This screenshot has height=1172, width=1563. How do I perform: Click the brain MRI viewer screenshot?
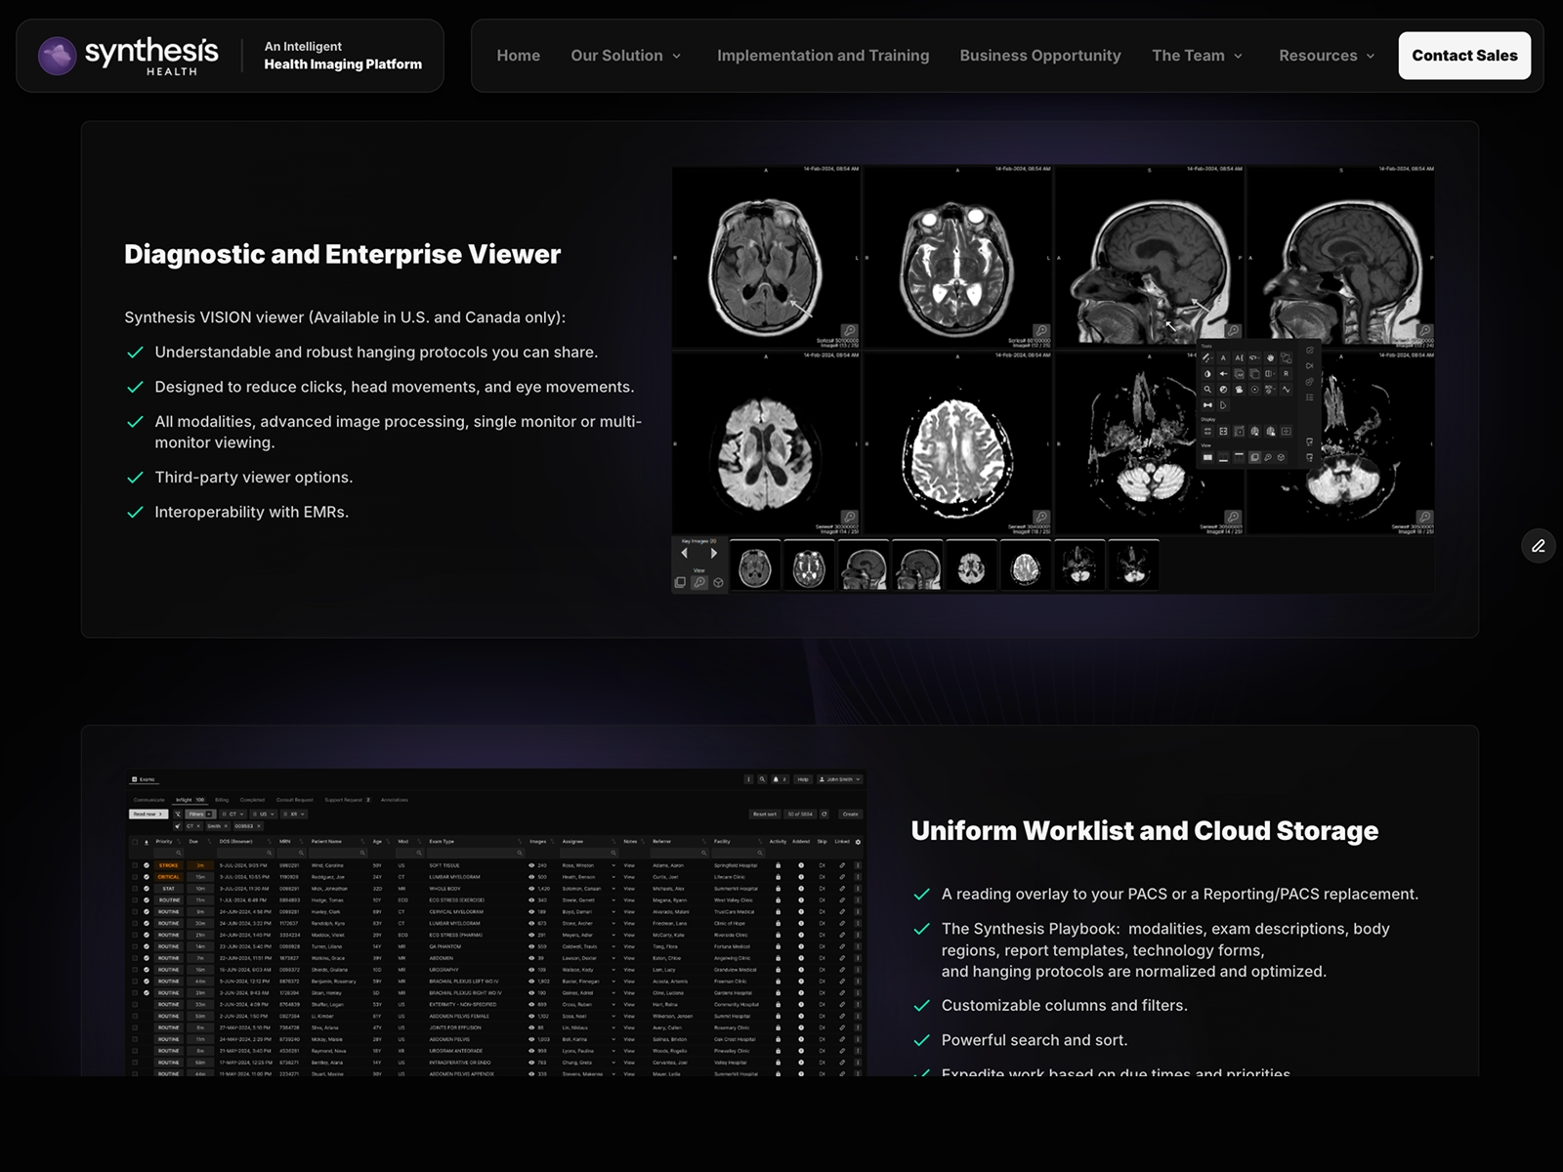pos(1053,379)
